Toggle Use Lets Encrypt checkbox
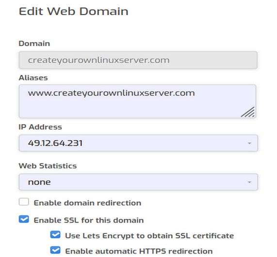This screenshot has width=277, height=257. tap(55, 235)
